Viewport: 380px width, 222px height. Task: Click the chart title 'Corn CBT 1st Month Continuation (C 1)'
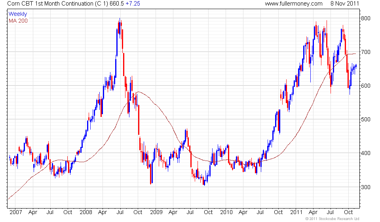[x=58, y=4]
